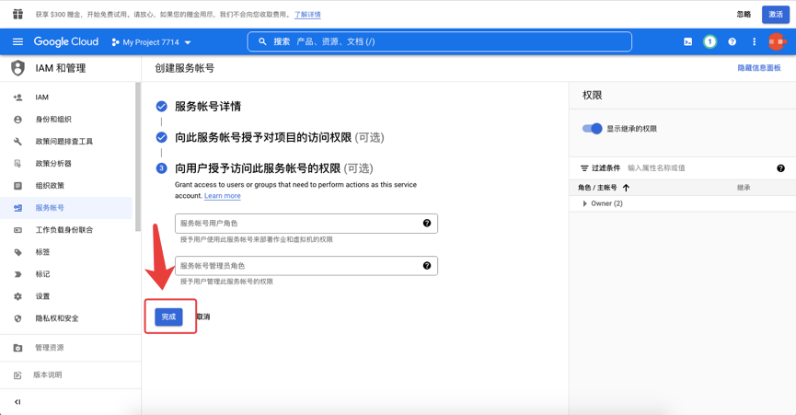The height and width of the screenshot is (415, 796).
Task: Click the 政策问题排查工具 wrench icon
Action: tap(17, 142)
